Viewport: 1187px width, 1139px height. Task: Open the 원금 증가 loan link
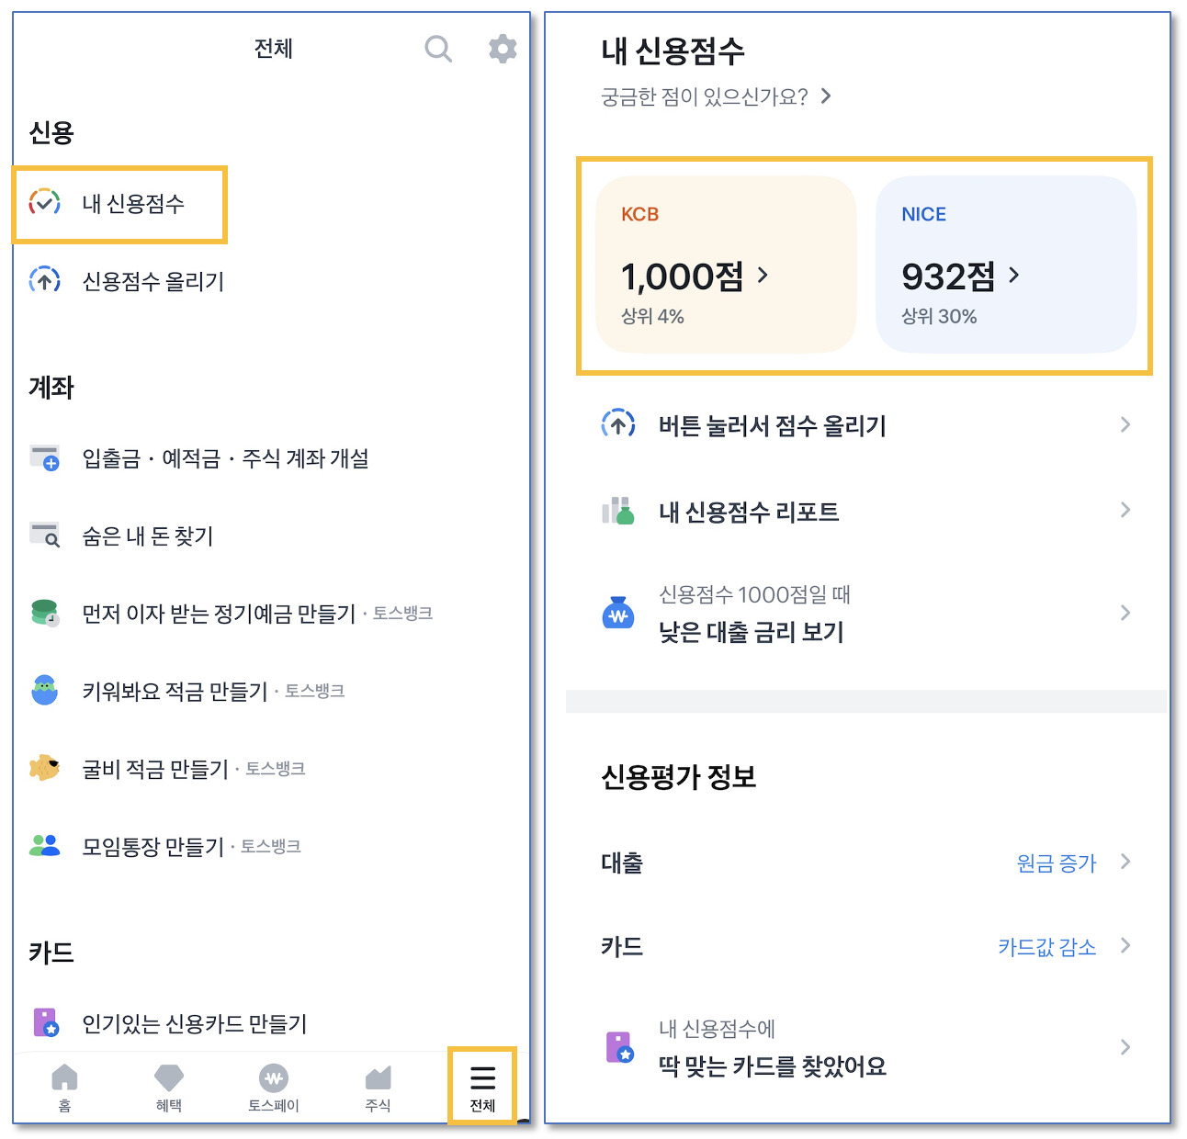click(x=1057, y=863)
